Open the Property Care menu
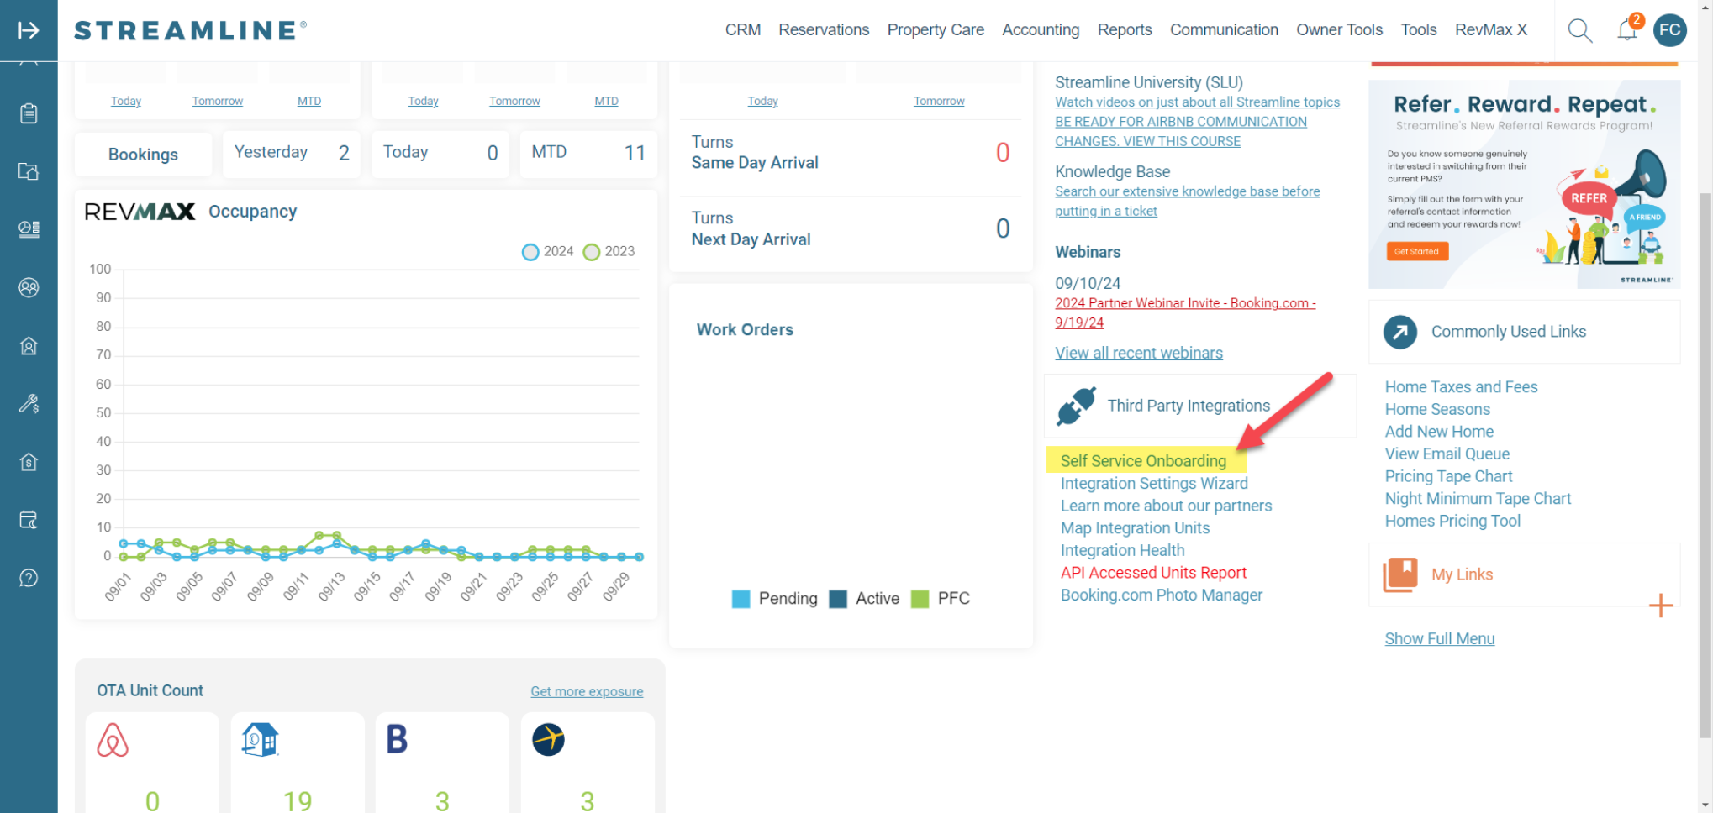1713x813 pixels. 935,30
